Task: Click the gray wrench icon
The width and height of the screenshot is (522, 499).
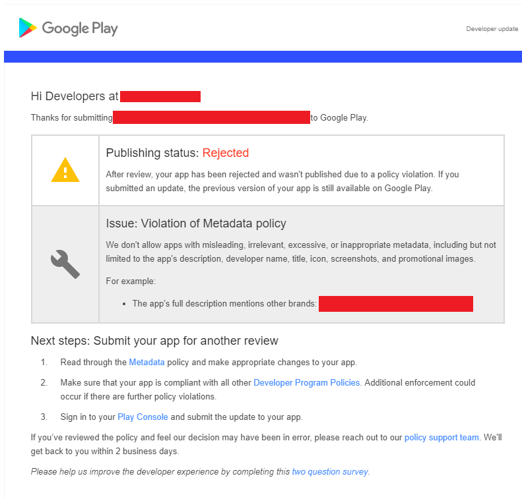Action: pos(65,264)
